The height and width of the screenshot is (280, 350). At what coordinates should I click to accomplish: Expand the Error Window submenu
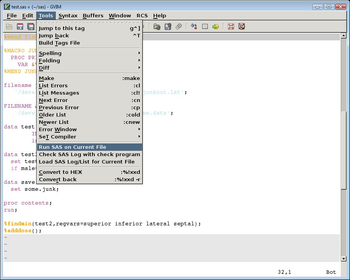89,130
